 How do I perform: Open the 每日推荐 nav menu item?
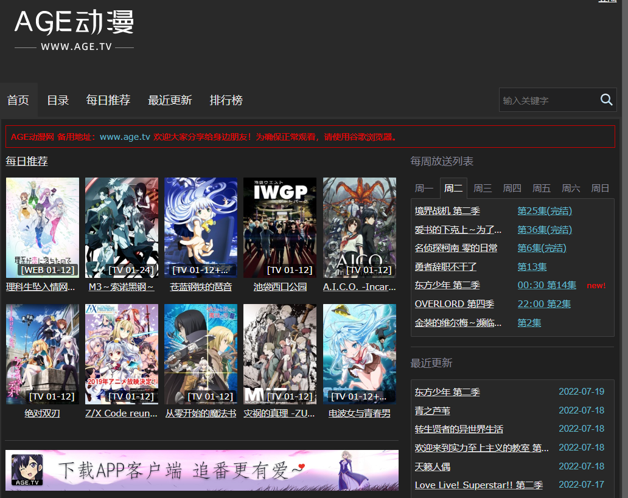click(x=108, y=100)
